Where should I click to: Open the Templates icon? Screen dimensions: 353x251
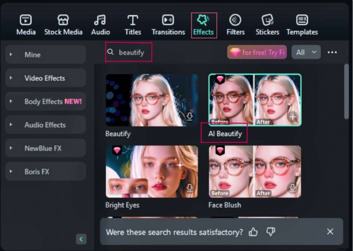coord(302,20)
